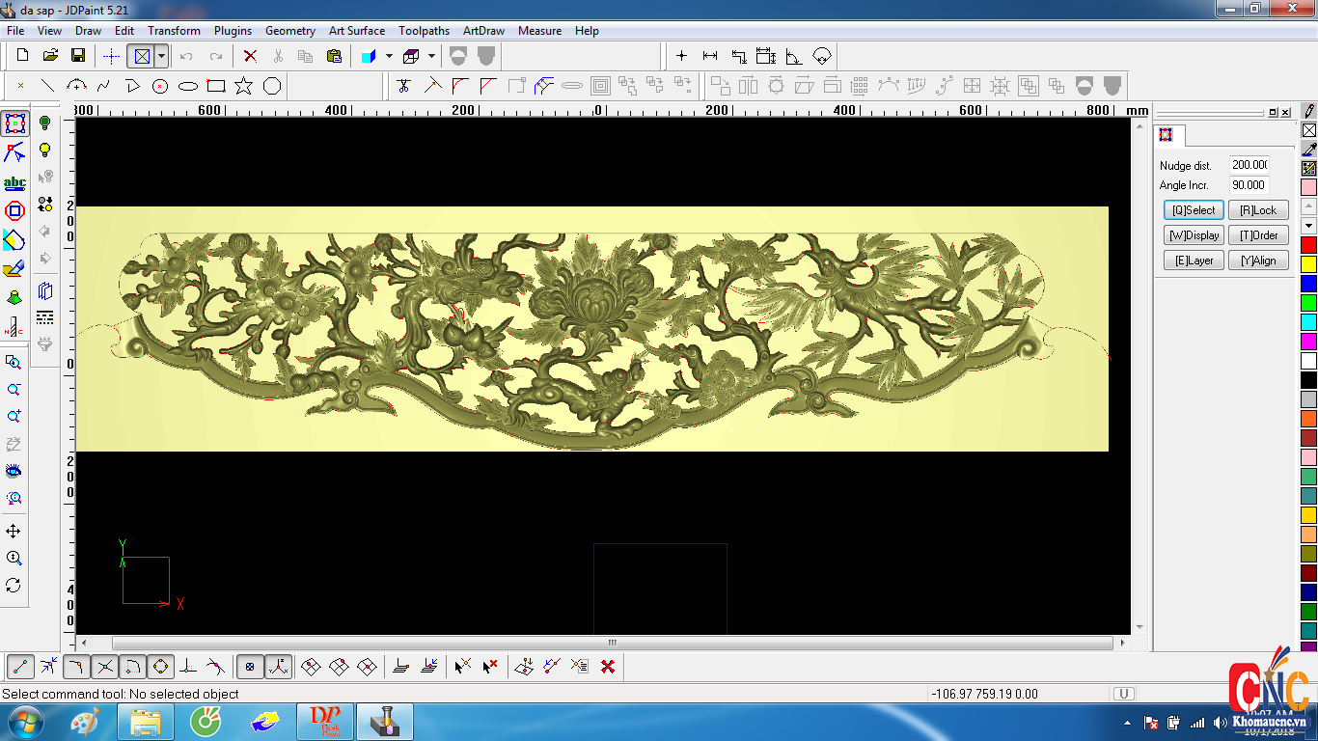This screenshot has height=741, width=1318.
Task: Click the Save floppy disk icon
Action: point(78,56)
